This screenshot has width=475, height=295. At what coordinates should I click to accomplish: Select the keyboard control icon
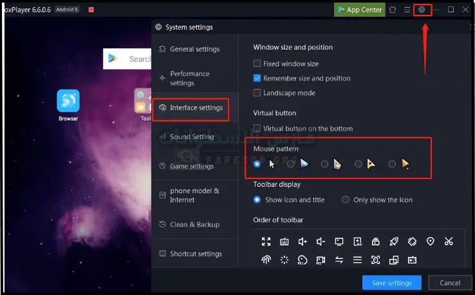[284, 242]
